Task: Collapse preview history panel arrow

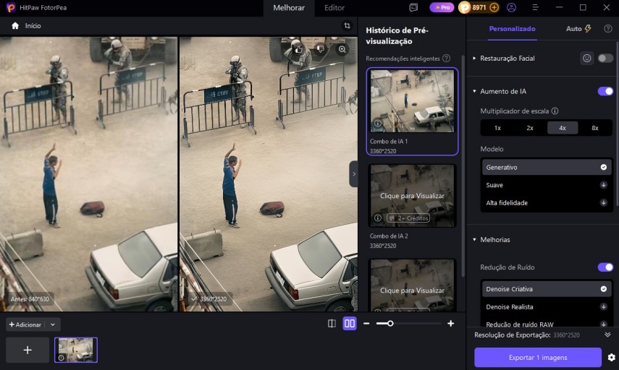Action: 354,173
